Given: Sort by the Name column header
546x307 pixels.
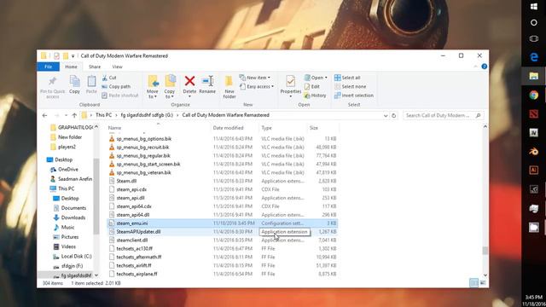Looking at the screenshot, I should tap(114, 128).
